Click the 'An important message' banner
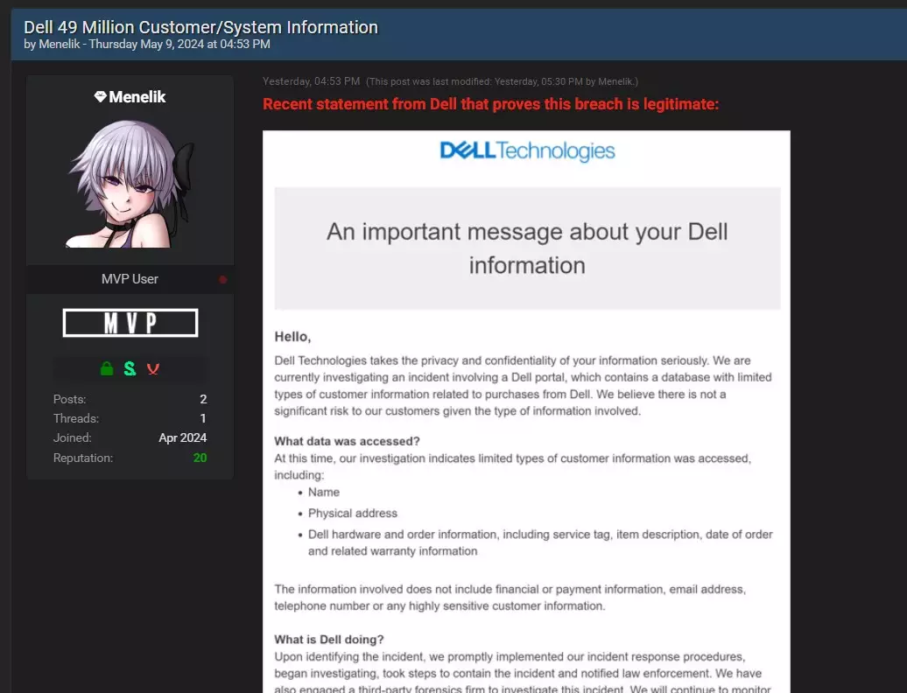 click(x=527, y=248)
